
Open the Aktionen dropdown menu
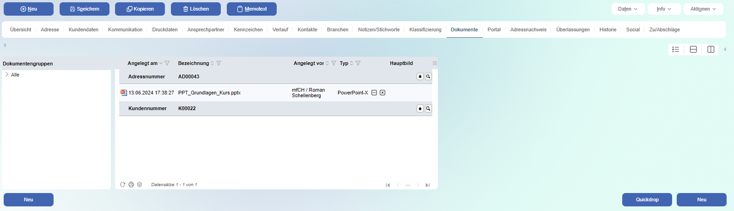point(703,9)
